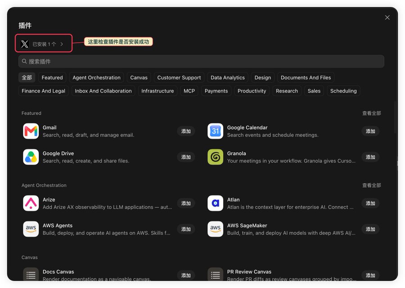Click the PR Review Canvas icon

pos(215,274)
